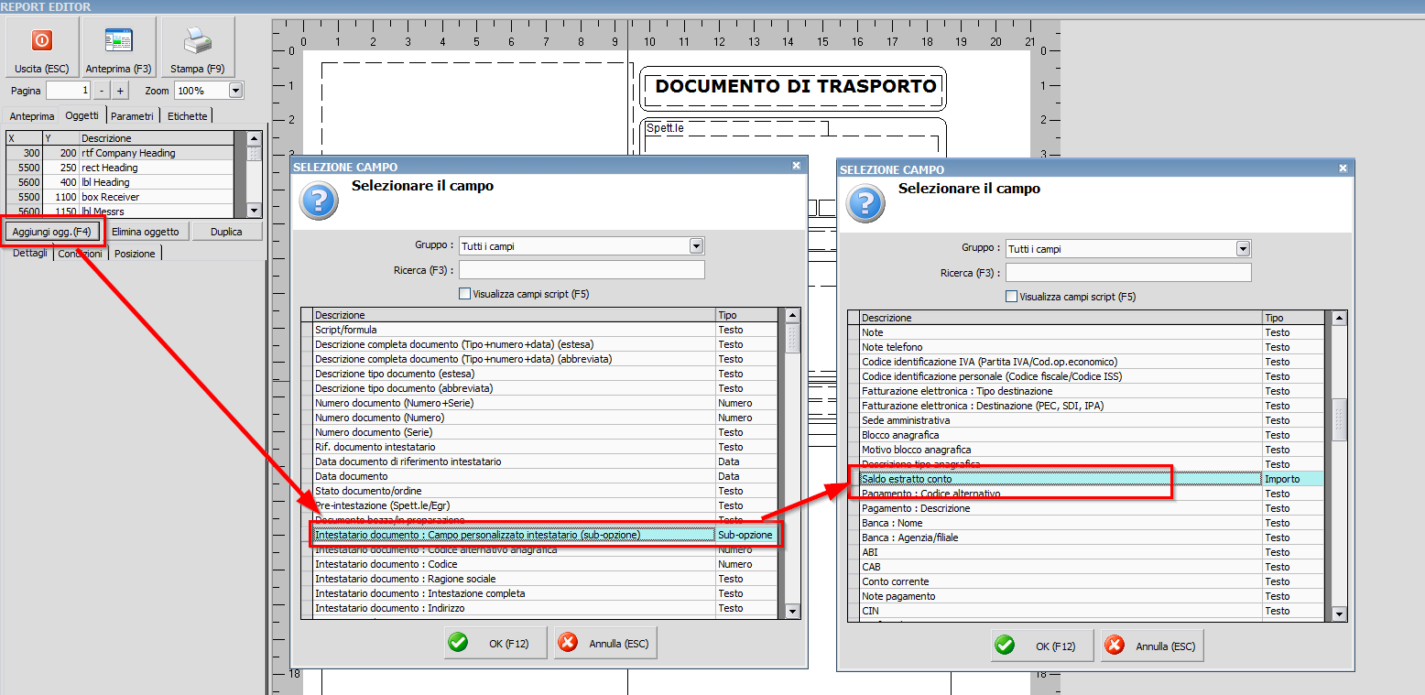Switch to the Oggetti tab
Image resolution: width=1425 pixels, height=695 pixels.
82,115
